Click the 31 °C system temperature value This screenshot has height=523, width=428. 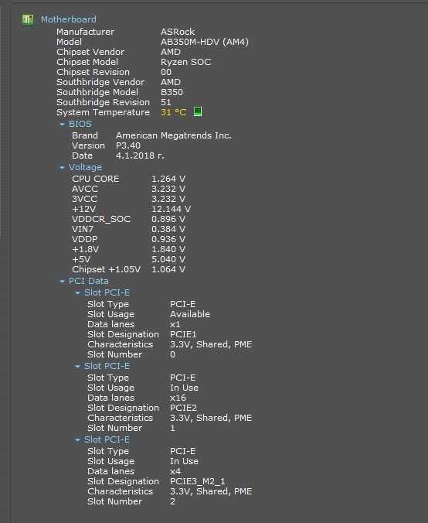[x=173, y=112]
